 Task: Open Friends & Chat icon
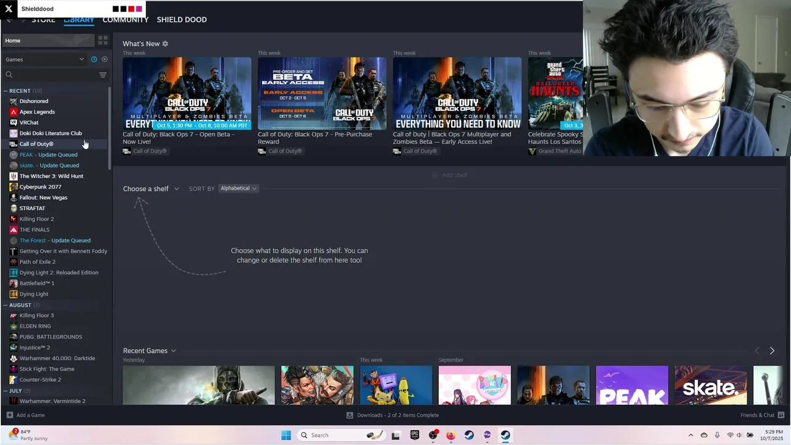pos(781,415)
